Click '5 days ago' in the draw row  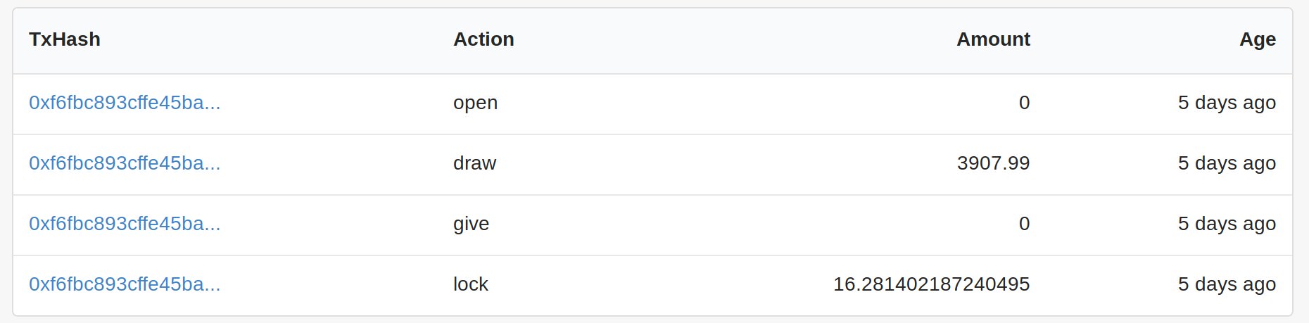[1227, 163]
